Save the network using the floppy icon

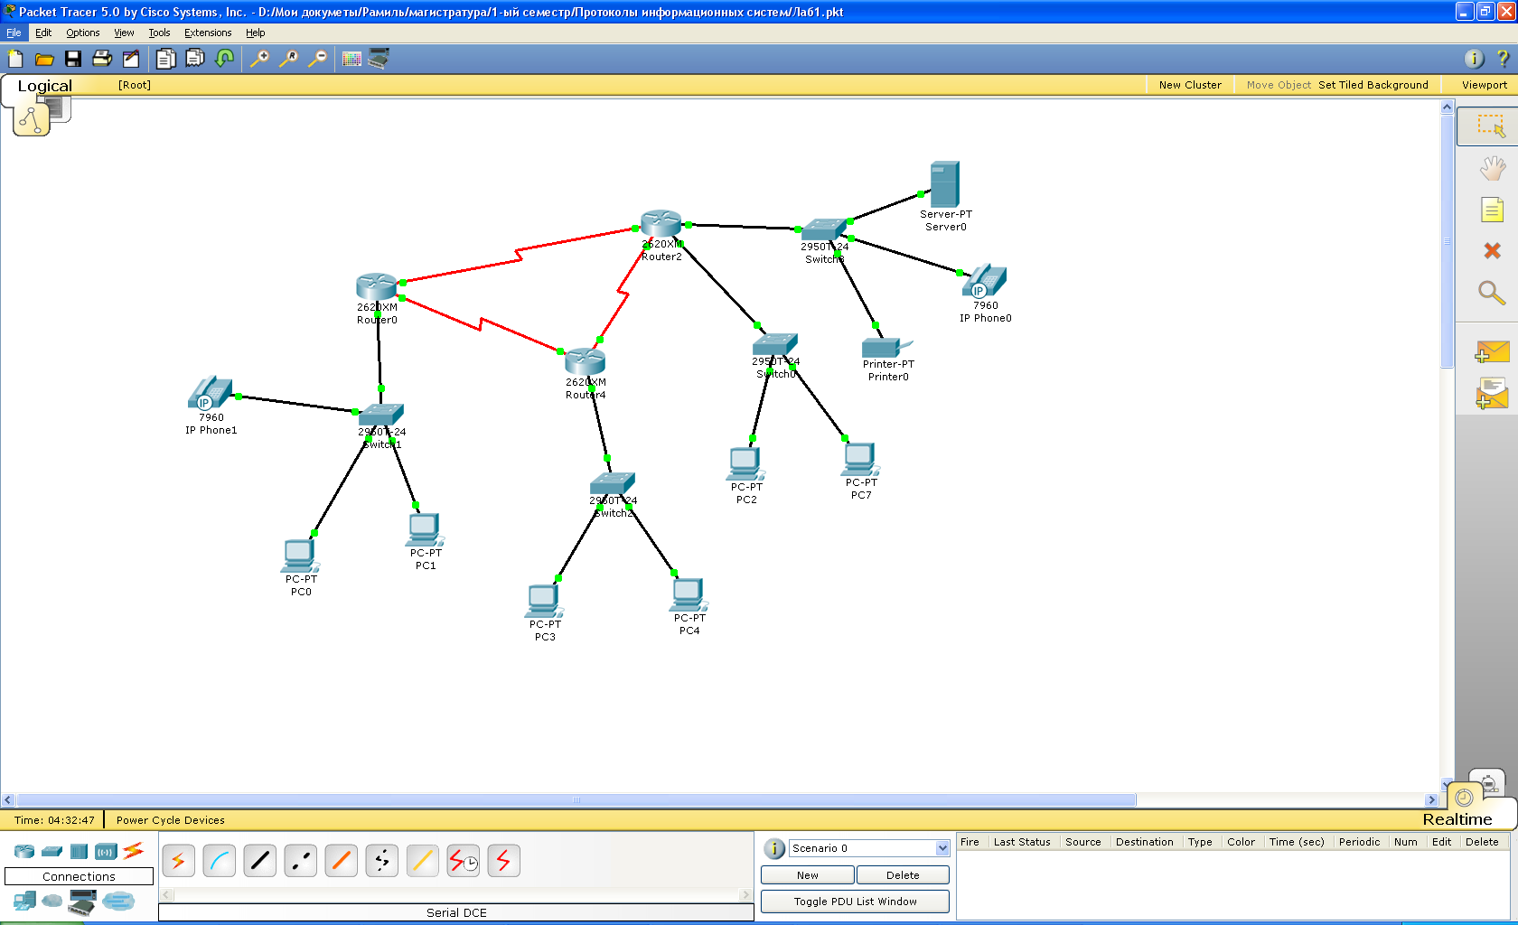tap(73, 59)
